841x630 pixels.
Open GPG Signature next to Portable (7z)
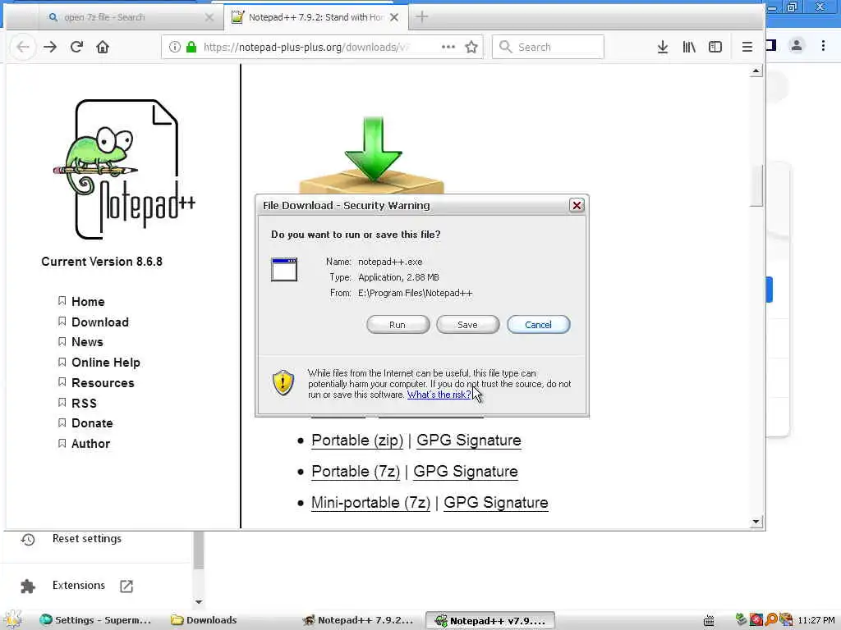pos(466,472)
